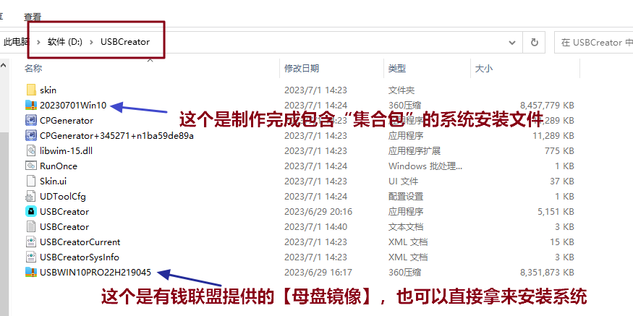633x316 pixels.
Task: Select the skin folder icon
Action: 30,90
